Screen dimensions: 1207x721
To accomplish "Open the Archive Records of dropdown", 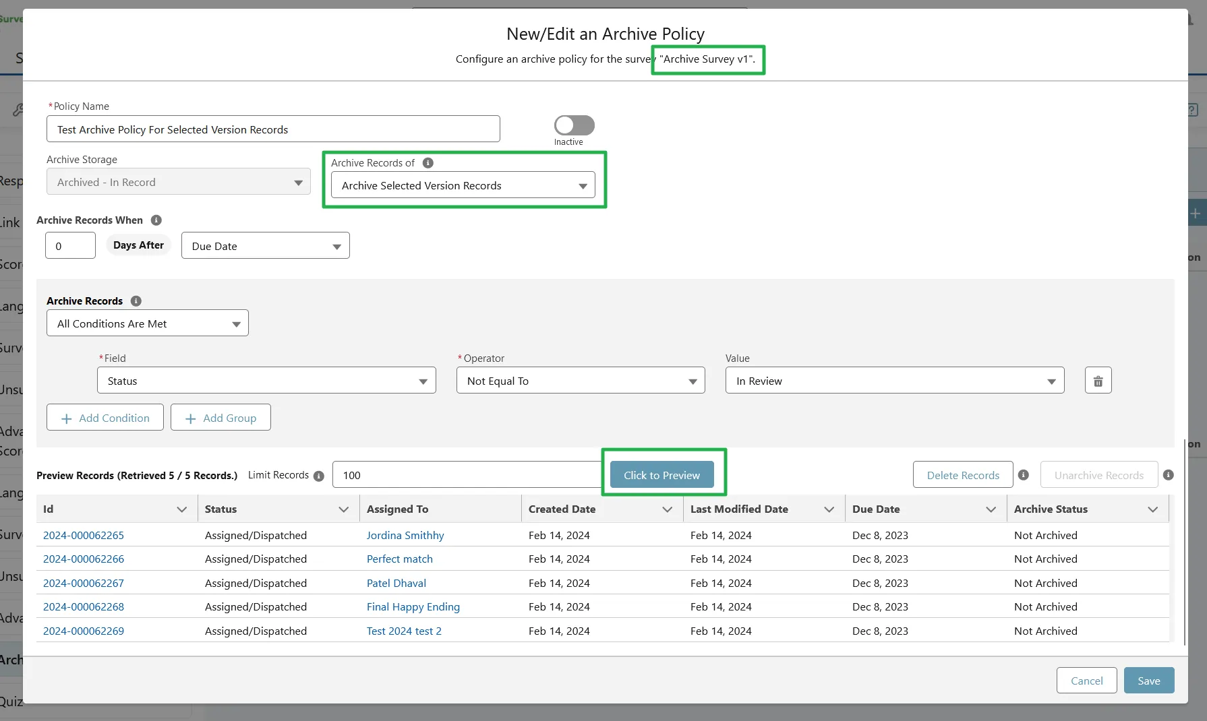I will (463, 185).
